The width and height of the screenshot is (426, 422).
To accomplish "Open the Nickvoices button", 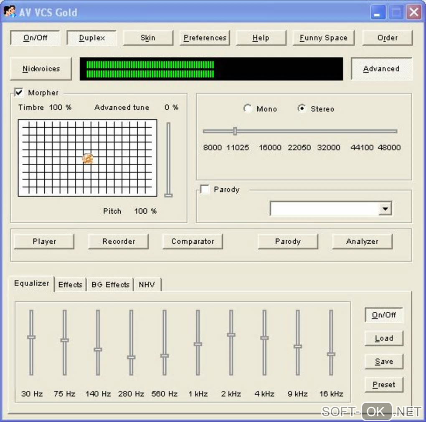I will (x=41, y=69).
